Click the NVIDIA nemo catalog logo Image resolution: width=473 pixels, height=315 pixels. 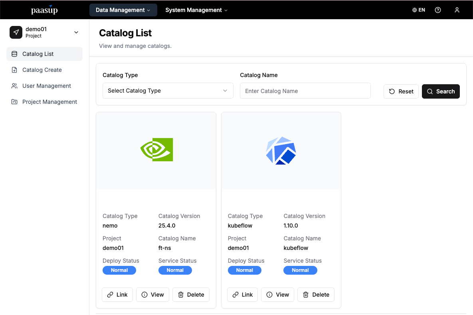click(x=156, y=150)
